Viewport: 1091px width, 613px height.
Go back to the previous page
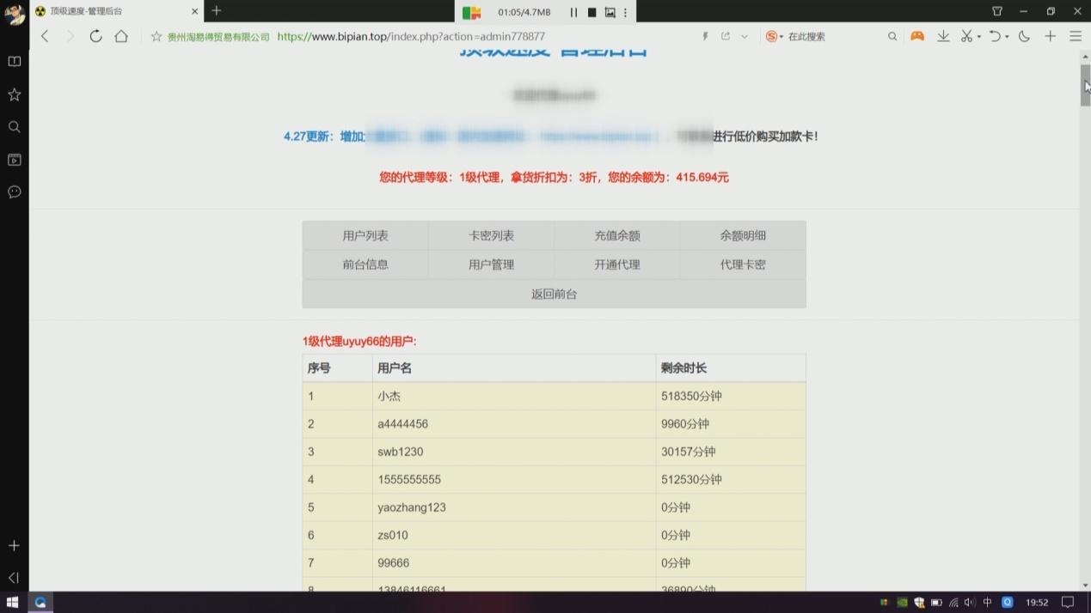45,36
